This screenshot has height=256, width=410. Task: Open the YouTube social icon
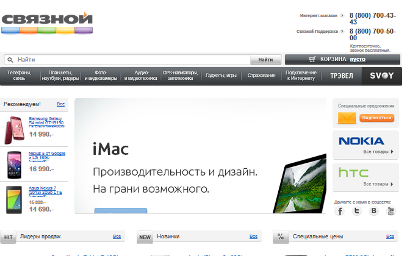tap(390, 210)
